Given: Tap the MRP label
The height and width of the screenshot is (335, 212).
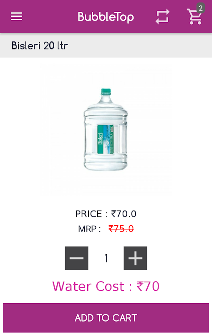Looking at the screenshot, I should pyautogui.click(x=87, y=229).
